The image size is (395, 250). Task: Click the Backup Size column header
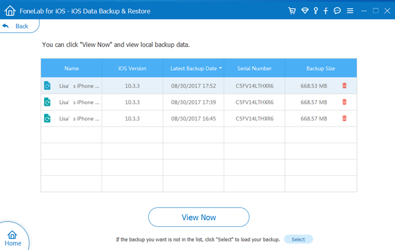point(321,68)
